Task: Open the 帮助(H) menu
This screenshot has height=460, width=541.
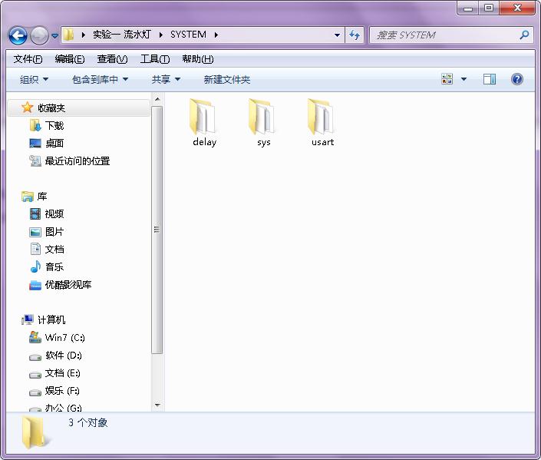Action: click(198, 59)
